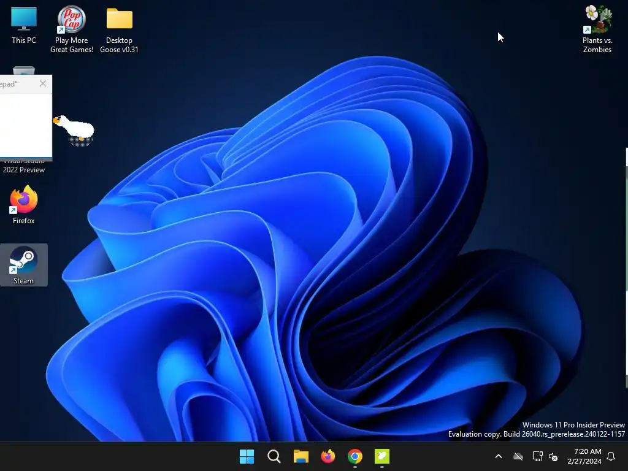Open network status tray icon
Image resolution: width=628 pixels, height=471 pixels.
tap(537, 456)
